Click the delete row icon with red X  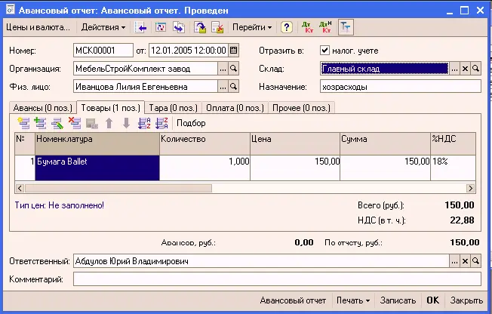tap(74, 123)
